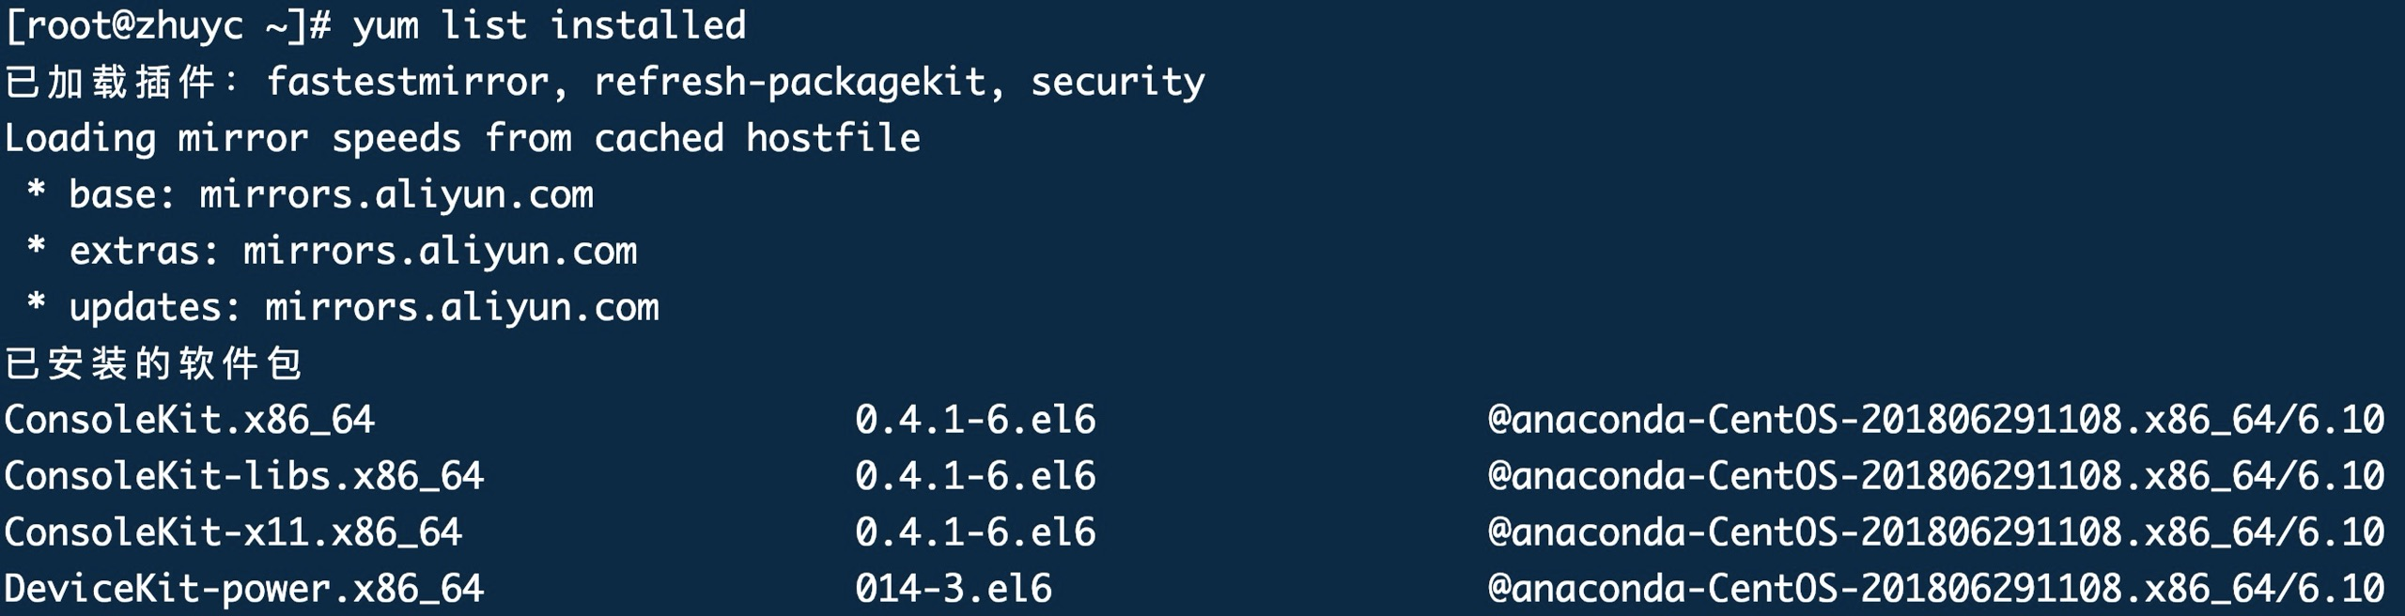The image size is (2405, 616).
Task: Click the updates mirror mirrors.aliyun.com URL
Action: pyautogui.click(x=461, y=307)
